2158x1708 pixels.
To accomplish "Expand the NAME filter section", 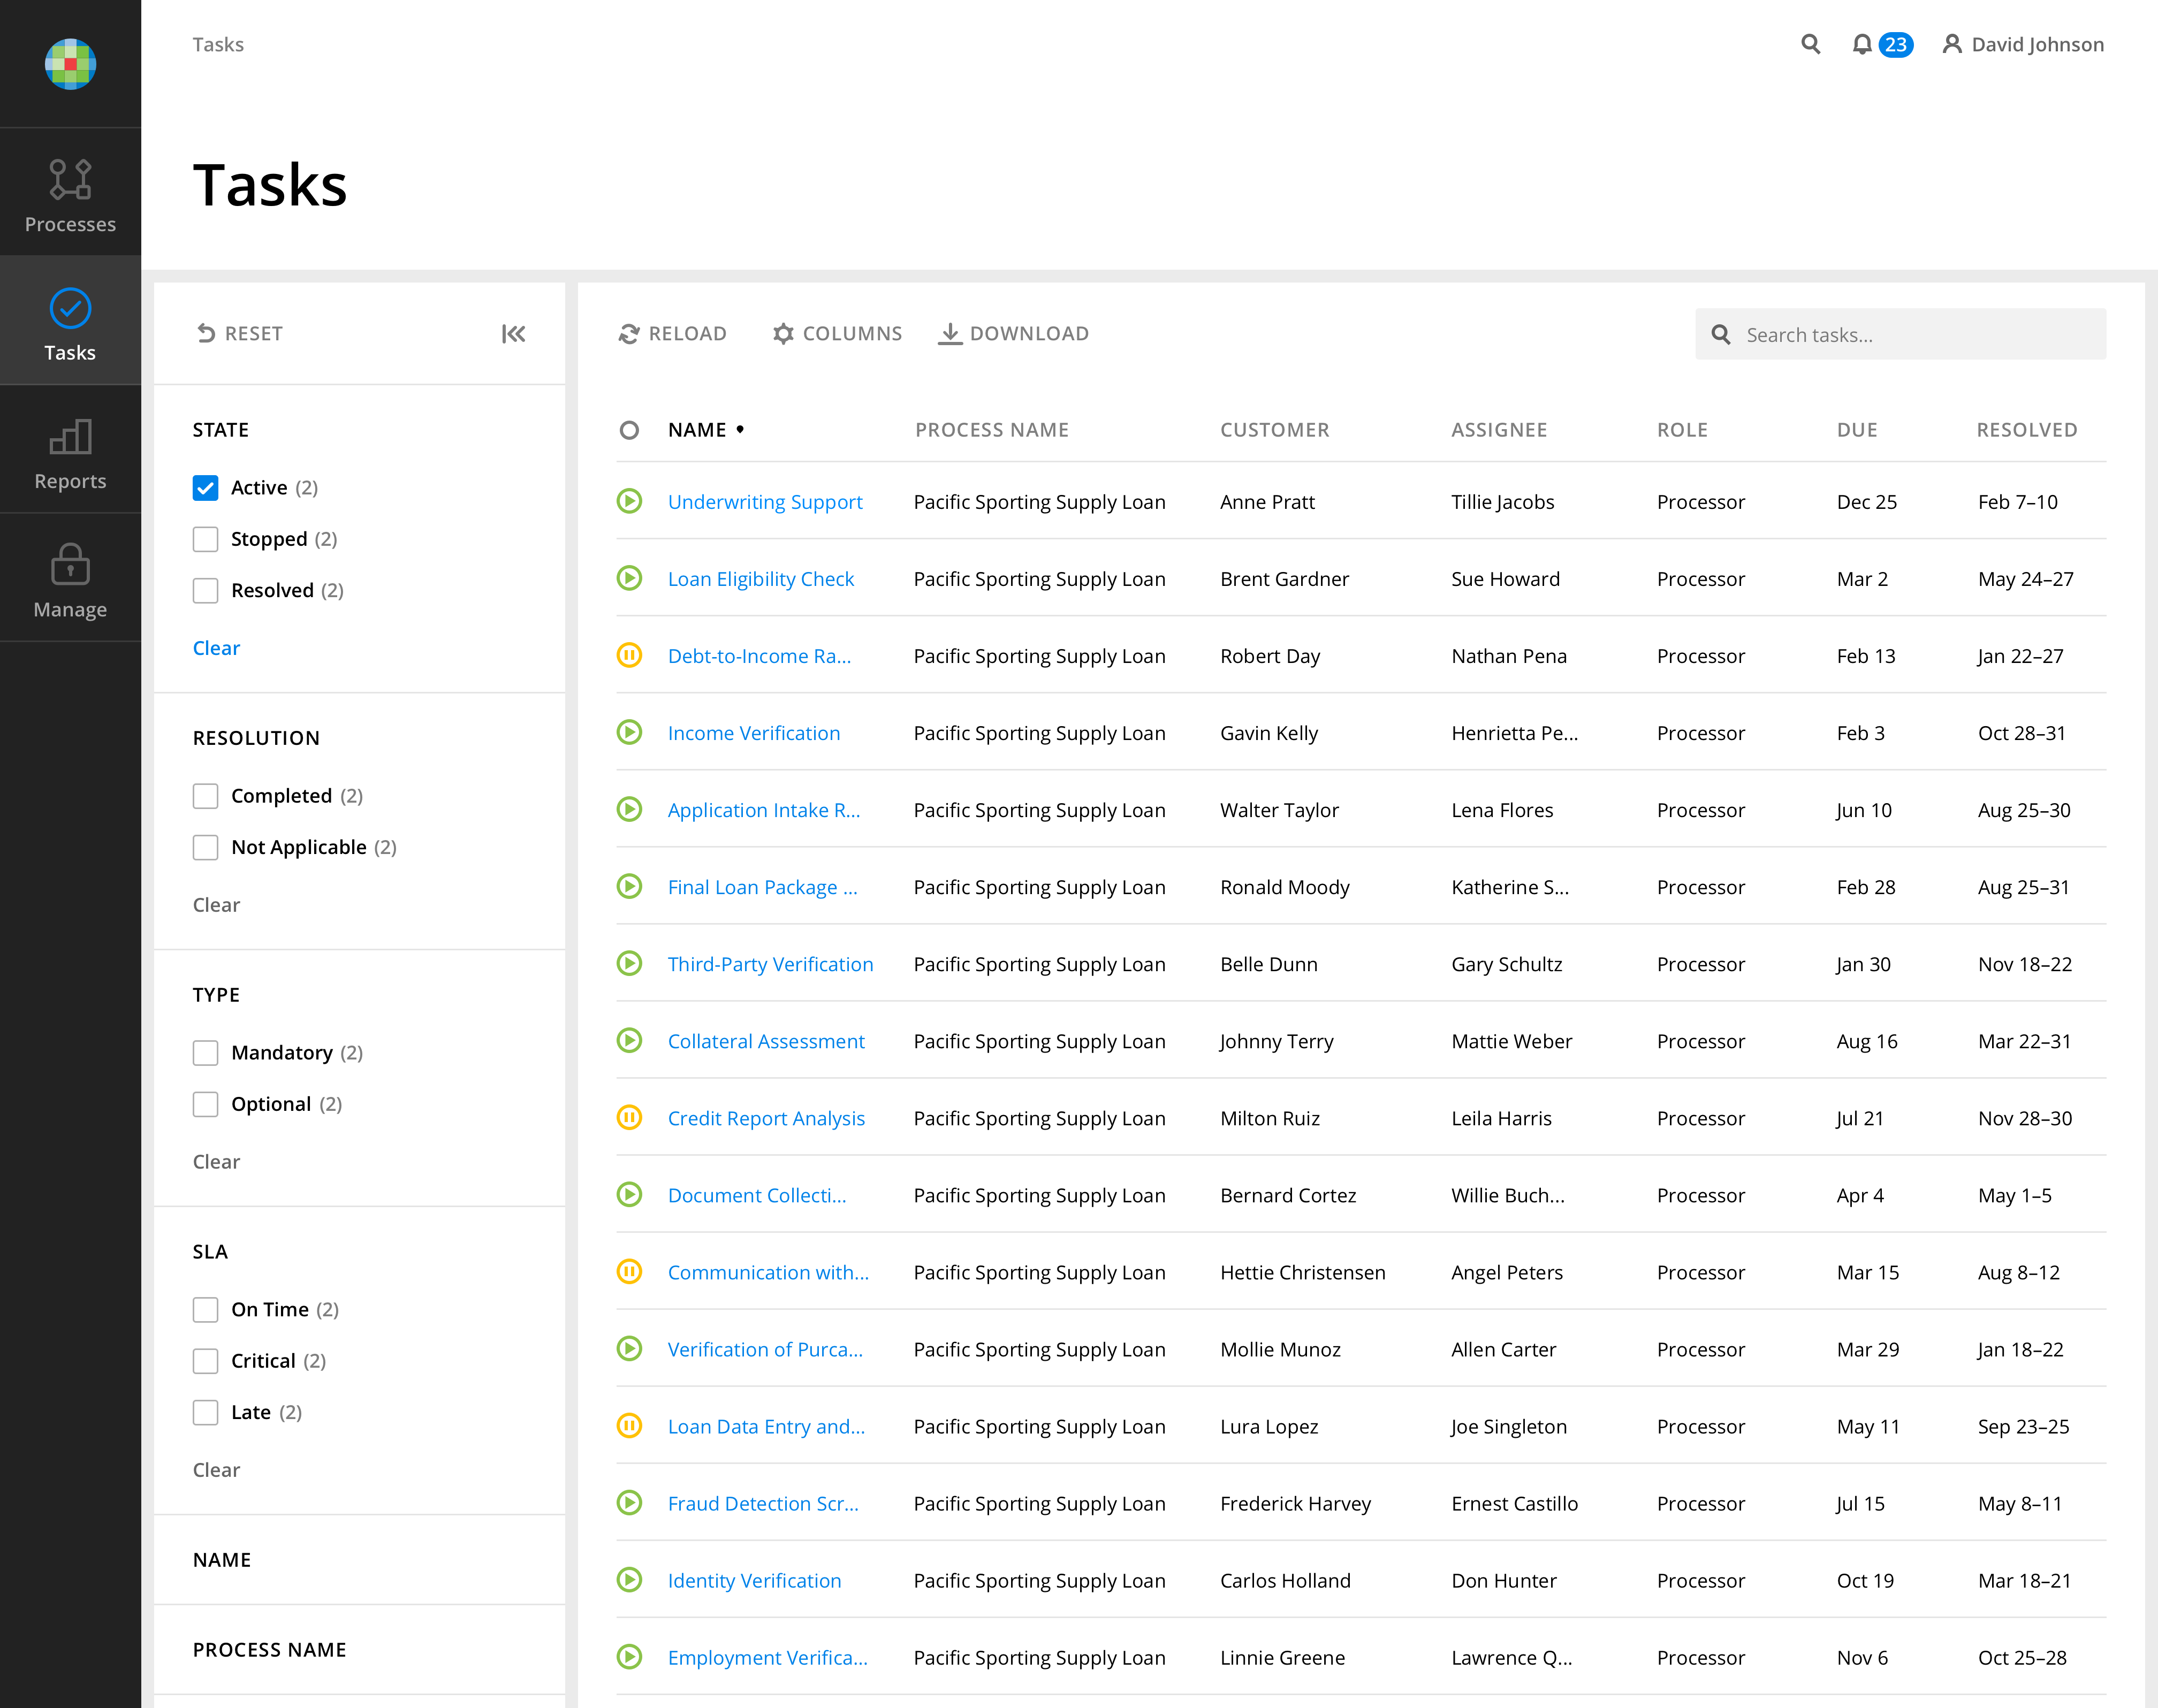I will [222, 1560].
